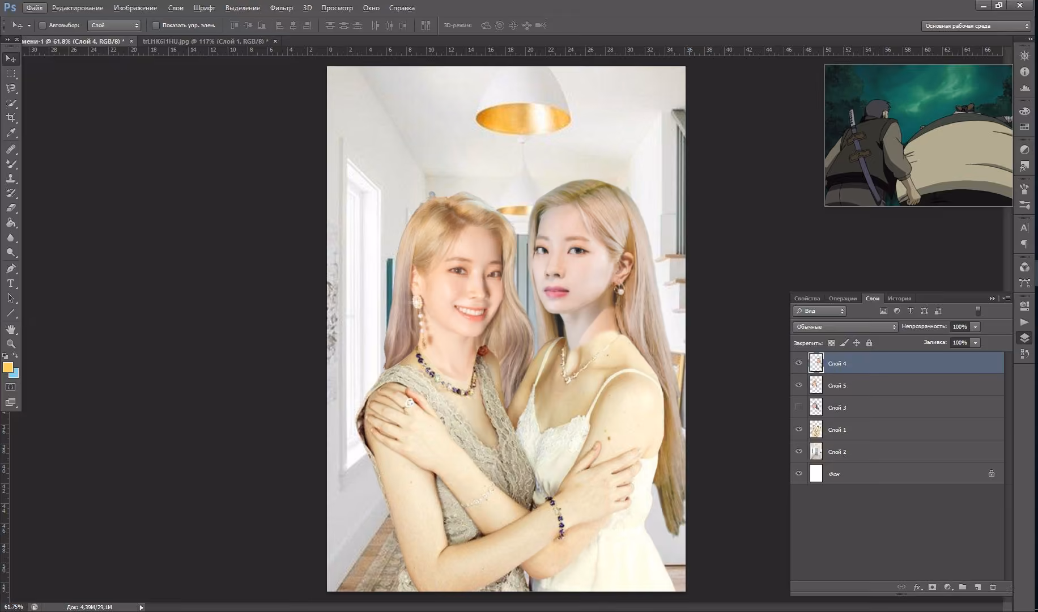Delete layer with the trash icon
1038x612 pixels.
(x=993, y=587)
